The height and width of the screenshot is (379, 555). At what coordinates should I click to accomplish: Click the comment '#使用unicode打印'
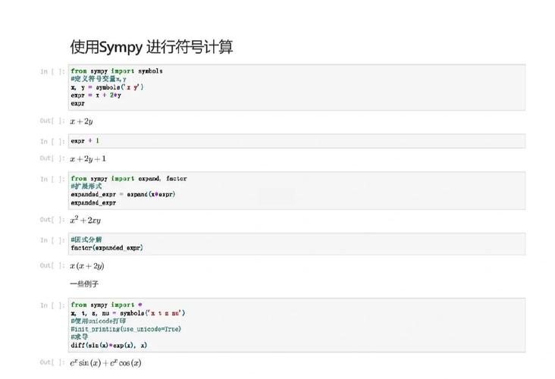pos(99,321)
